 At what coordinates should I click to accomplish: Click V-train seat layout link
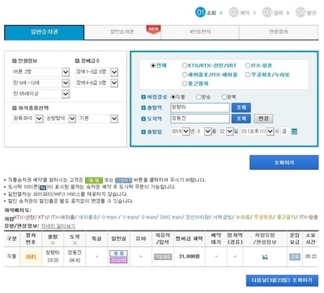point(130,217)
